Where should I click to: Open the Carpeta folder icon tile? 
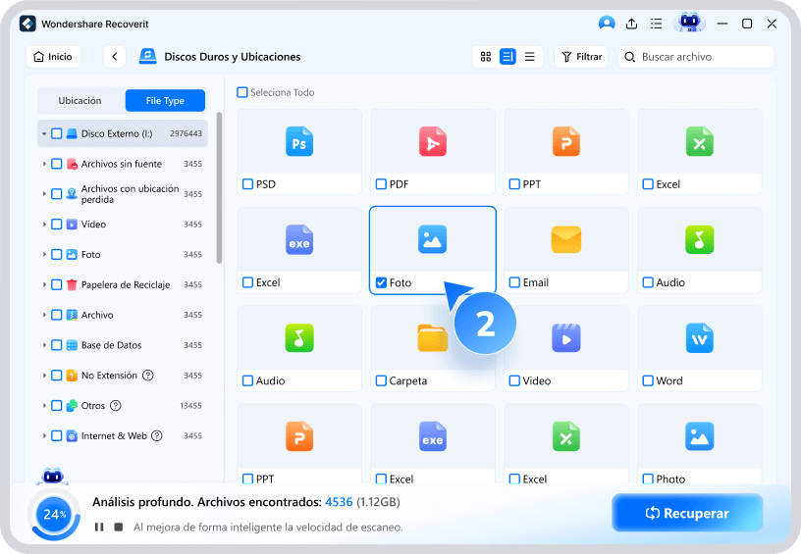tap(433, 338)
